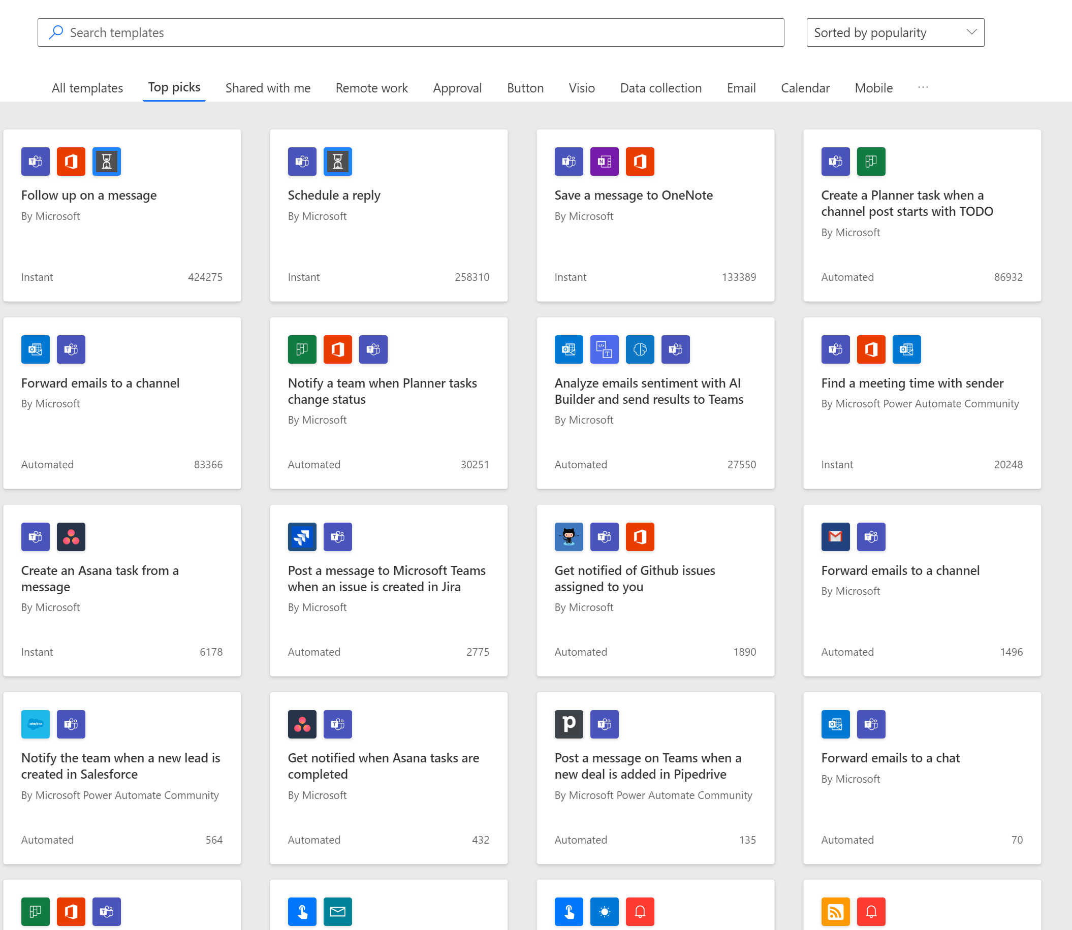Click the 424275 usage count

(x=205, y=277)
